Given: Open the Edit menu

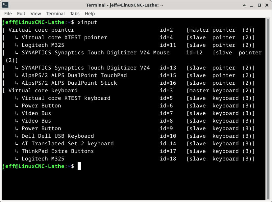Looking at the screenshot, I should click(x=21, y=14).
